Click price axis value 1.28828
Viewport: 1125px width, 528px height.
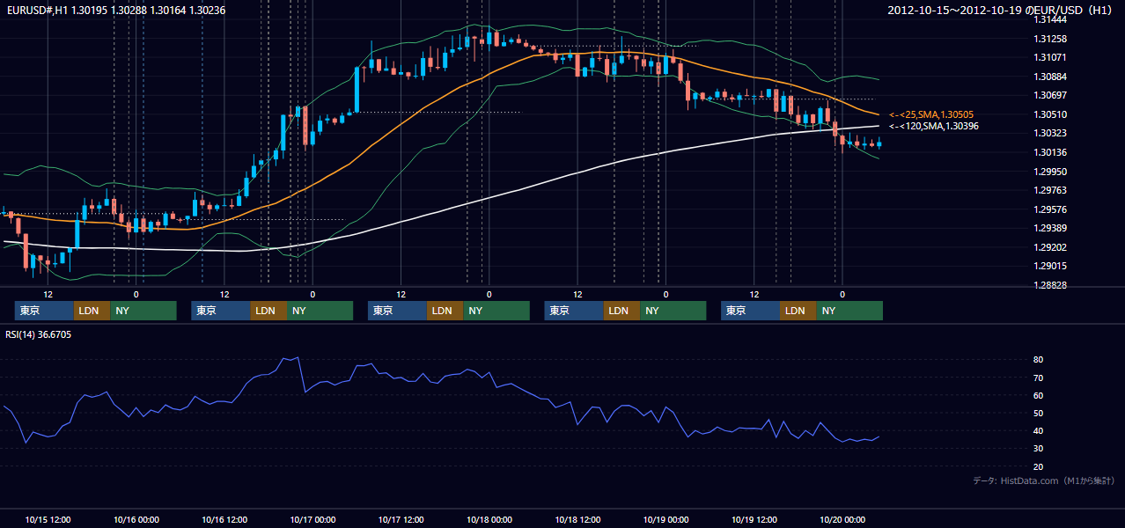pyautogui.click(x=1049, y=285)
